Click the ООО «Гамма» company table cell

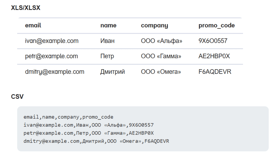(x=161, y=56)
